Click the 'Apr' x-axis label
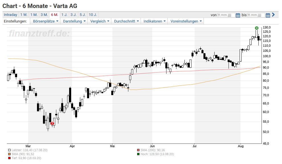The height and width of the screenshot is (164, 282). click(72, 146)
